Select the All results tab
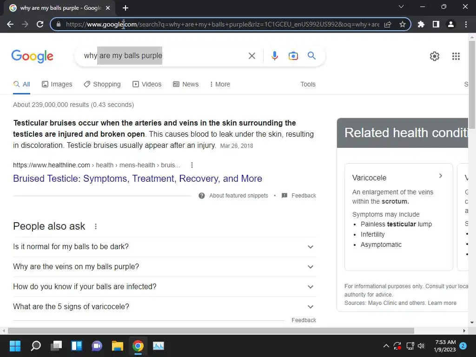 21,84
